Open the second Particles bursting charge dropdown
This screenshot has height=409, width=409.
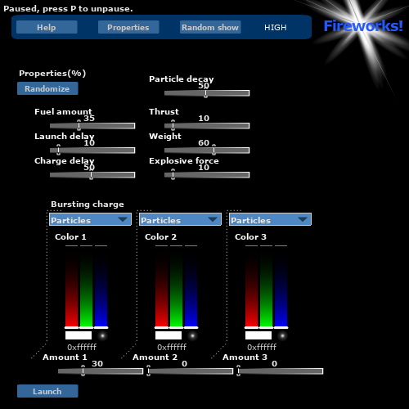tap(180, 219)
